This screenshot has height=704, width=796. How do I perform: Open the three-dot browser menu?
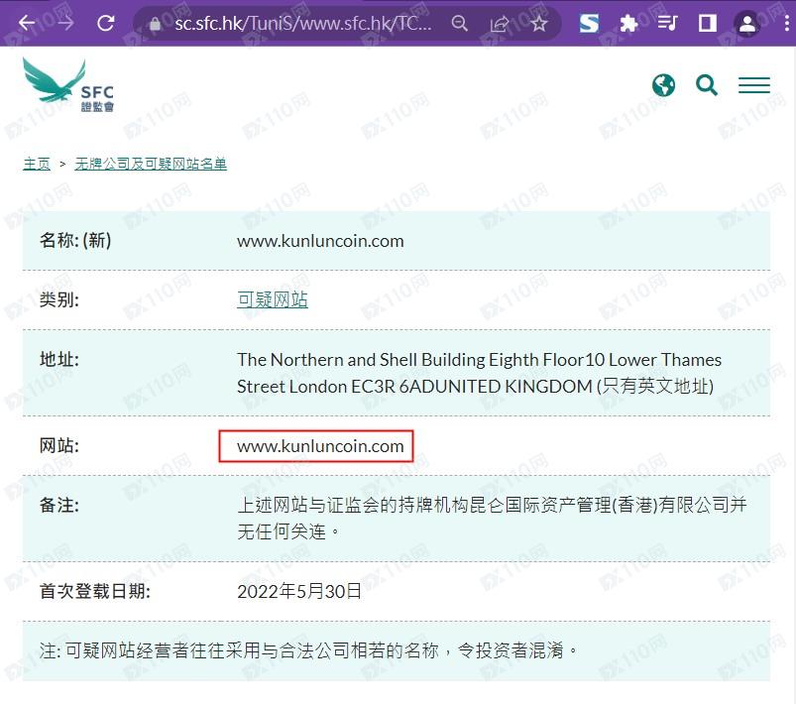(787, 24)
